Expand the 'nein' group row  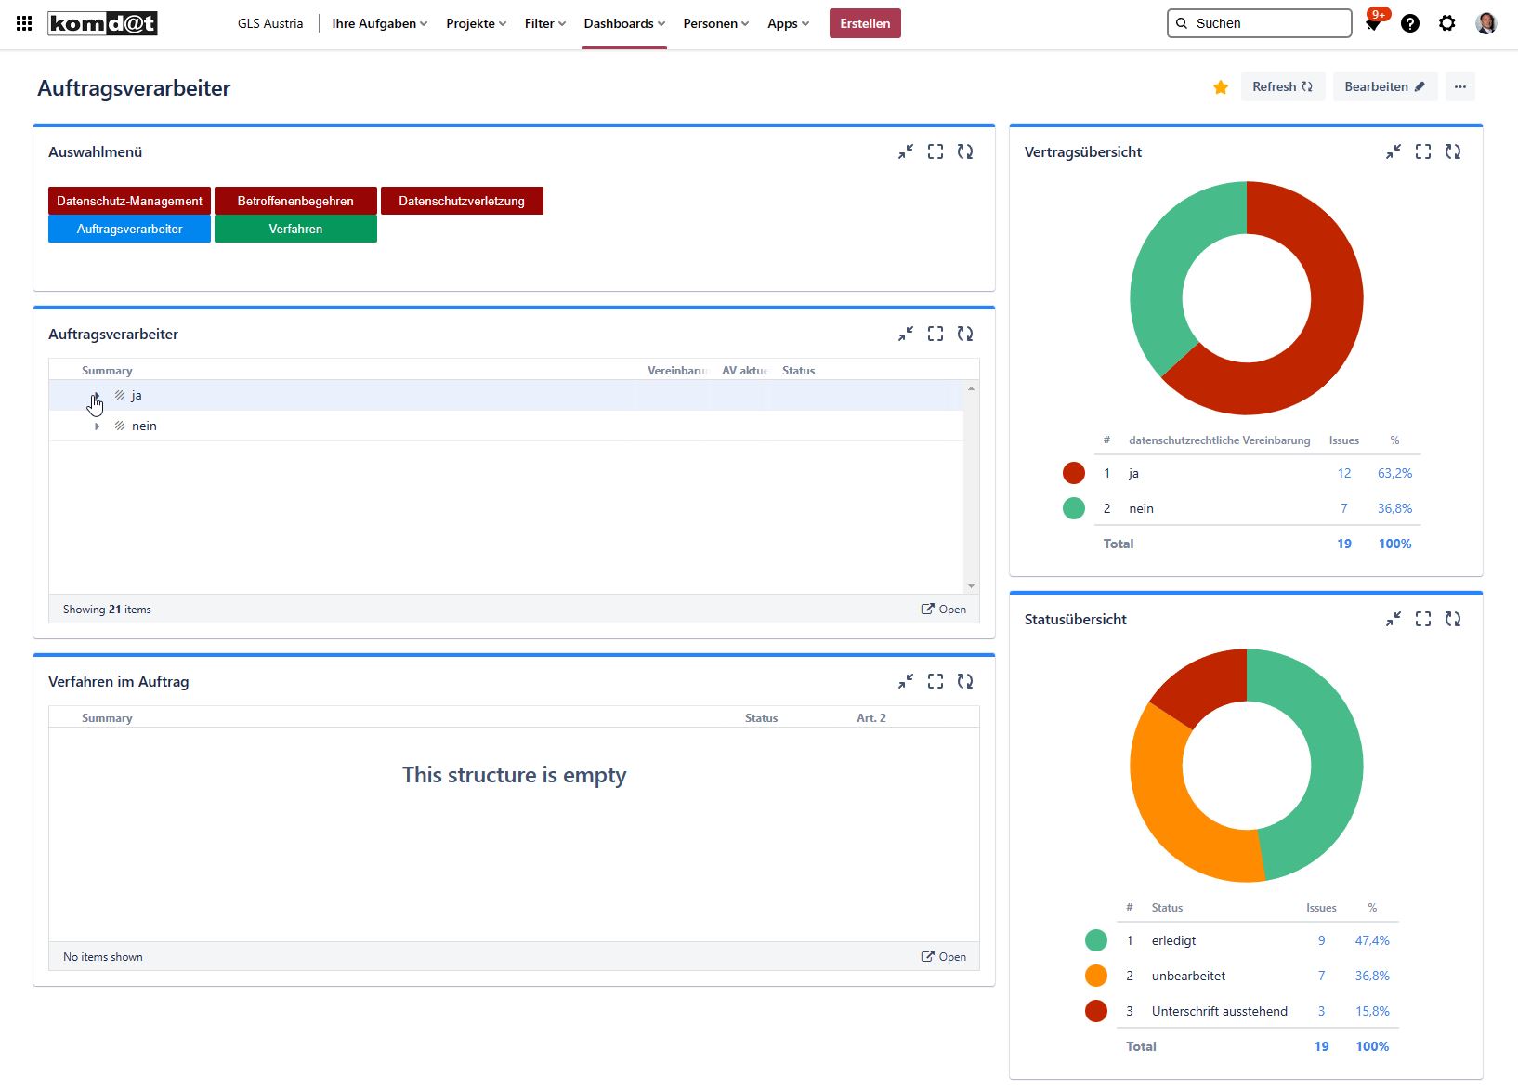click(x=97, y=426)
